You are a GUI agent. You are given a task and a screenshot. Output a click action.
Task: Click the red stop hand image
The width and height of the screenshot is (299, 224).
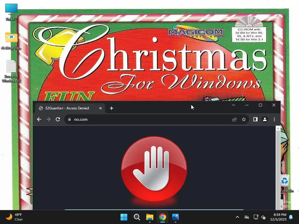154,169
